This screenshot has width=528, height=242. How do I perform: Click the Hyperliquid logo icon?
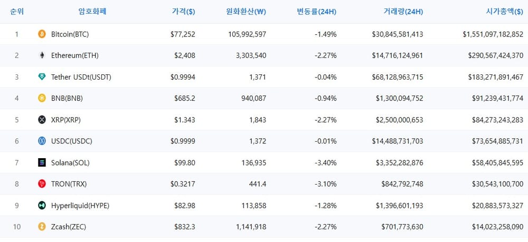coord(42,206)
